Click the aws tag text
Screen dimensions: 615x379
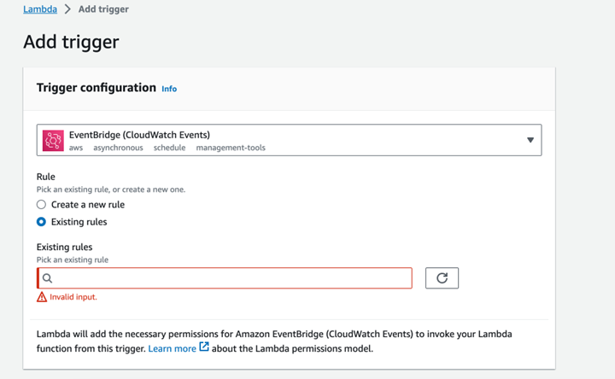pyautogui.click(x=76, y=148)
